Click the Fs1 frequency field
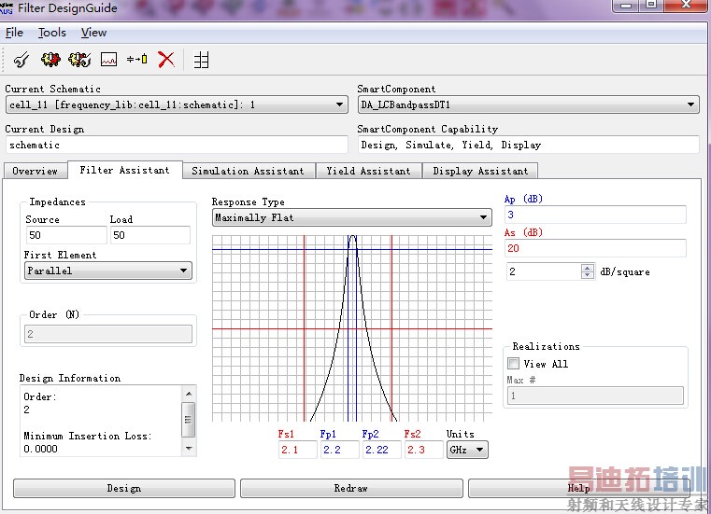The height and width of the screenshot is (514, 711). [x=297, y=450]
